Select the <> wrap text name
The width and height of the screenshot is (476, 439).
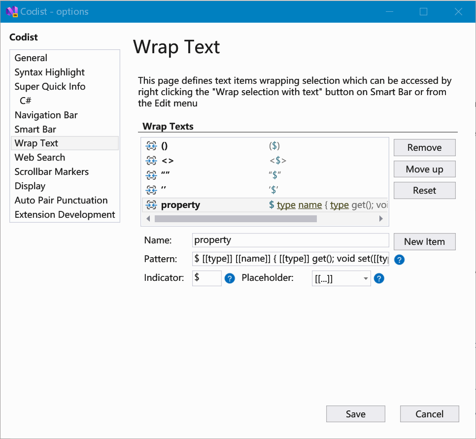tap(168, 160)
